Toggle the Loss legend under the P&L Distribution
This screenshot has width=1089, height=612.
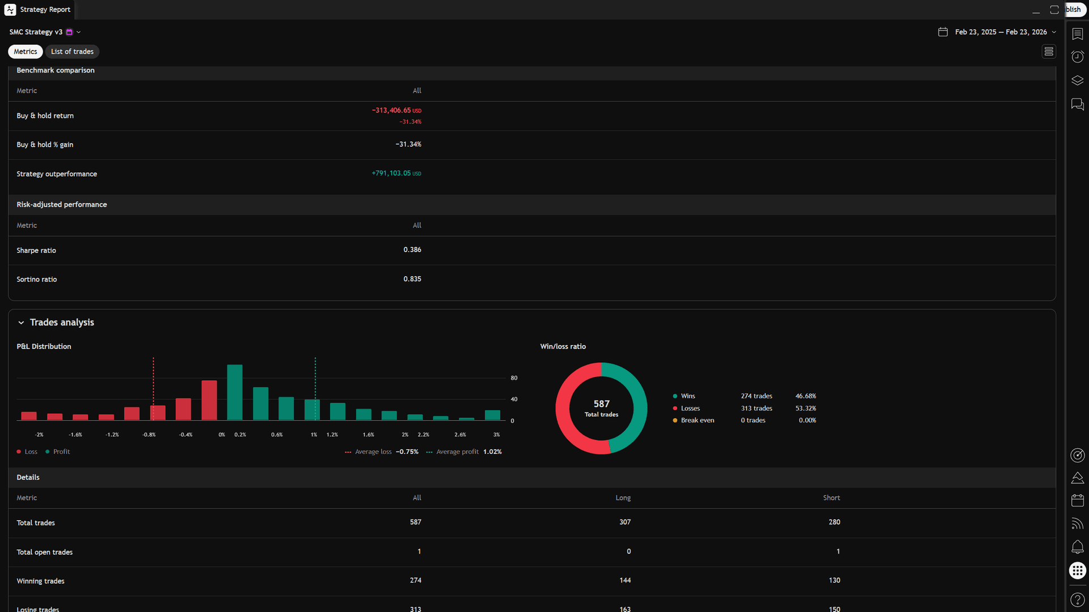pyautogui.click(x=27, y=452)
